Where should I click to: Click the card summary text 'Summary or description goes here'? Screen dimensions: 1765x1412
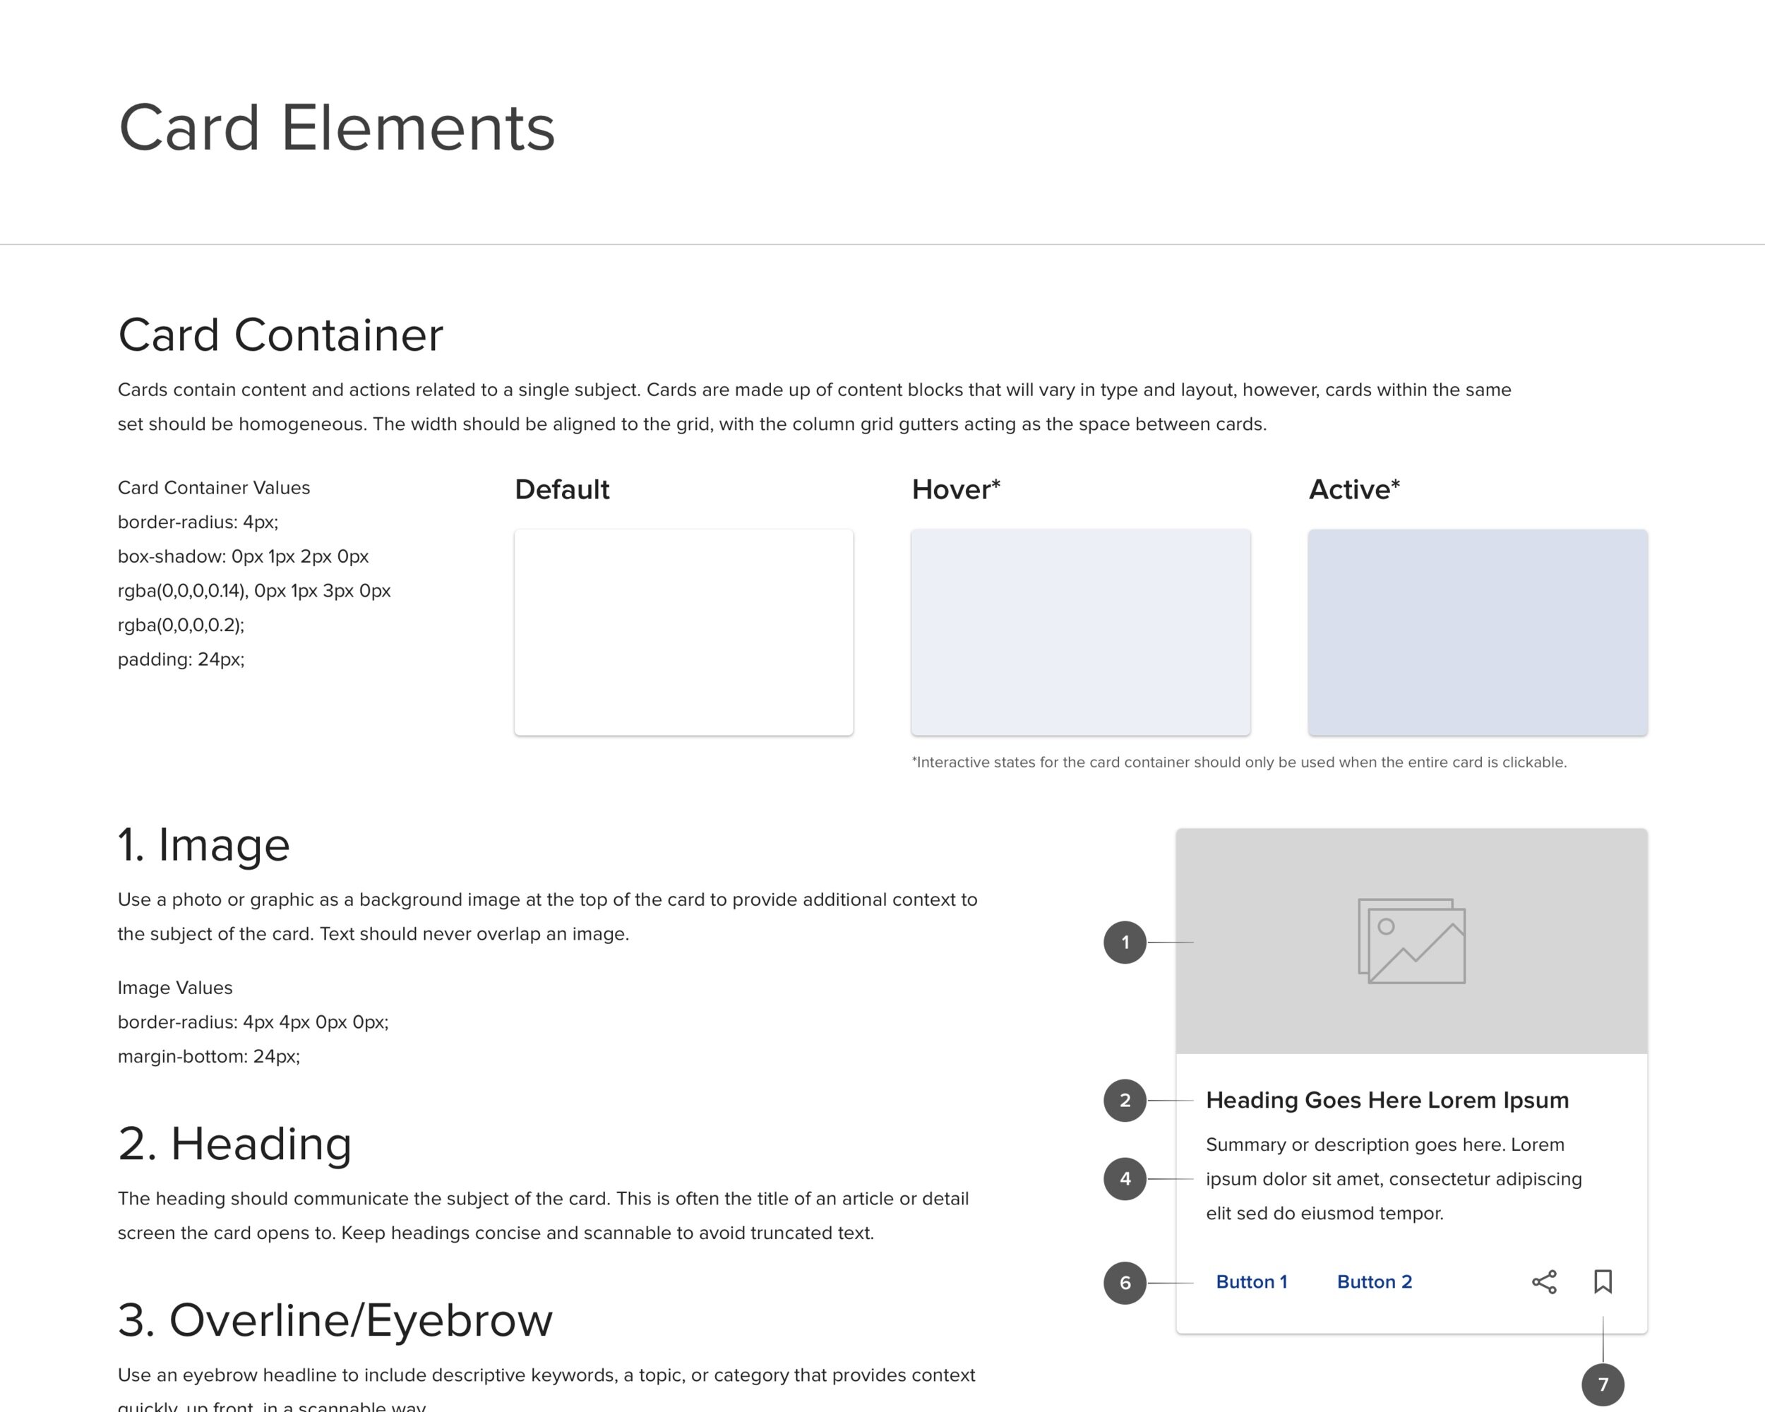coord(1394,1179)
